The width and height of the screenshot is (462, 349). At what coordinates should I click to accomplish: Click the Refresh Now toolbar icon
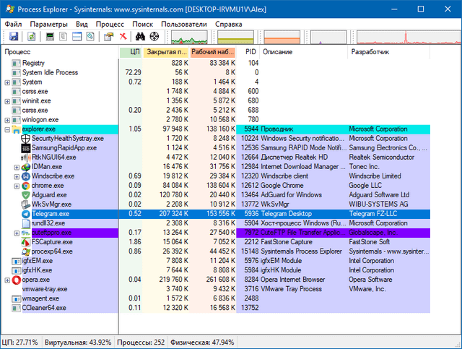pyautogui.click(x=32, y=36)
